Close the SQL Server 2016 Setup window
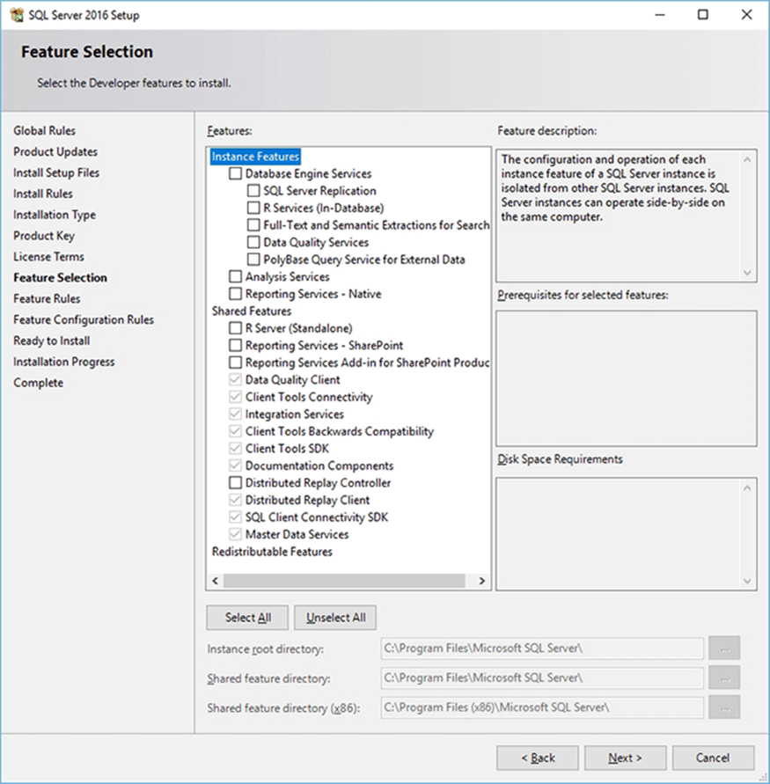Screen dimensions: 770x784 (x=746, y=14)
